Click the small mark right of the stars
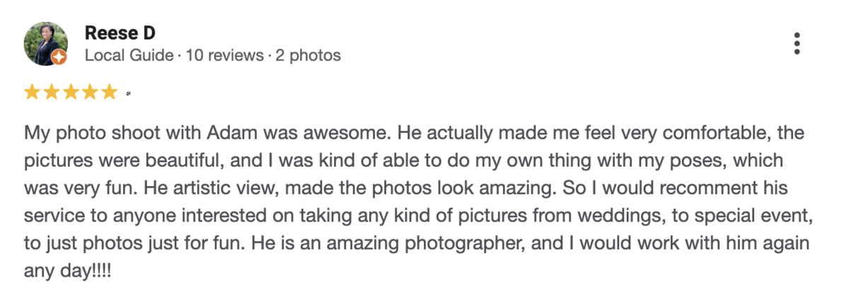The width and height of the screenshot is (849, 297). [127, 92]
